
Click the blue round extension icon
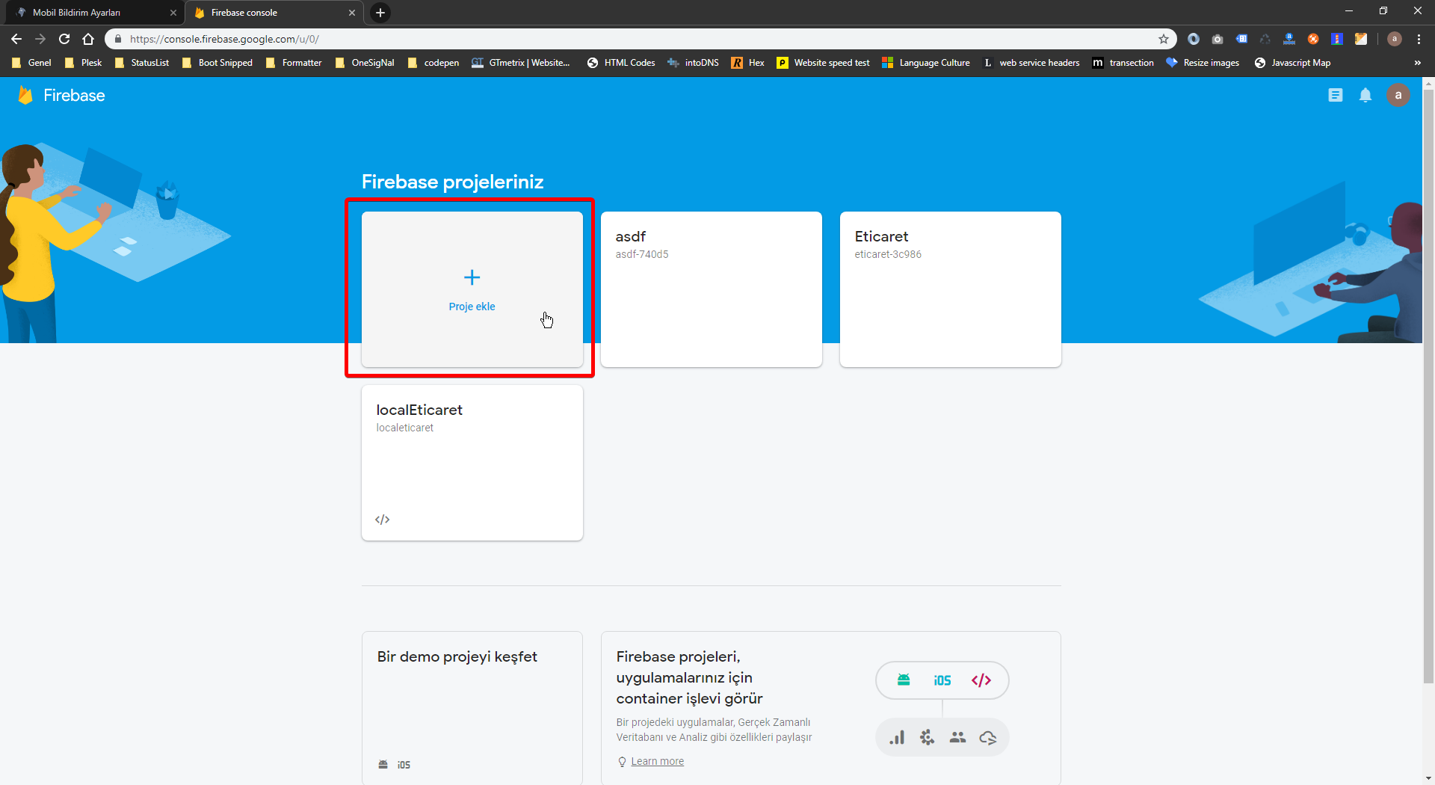coord(1194,39)
